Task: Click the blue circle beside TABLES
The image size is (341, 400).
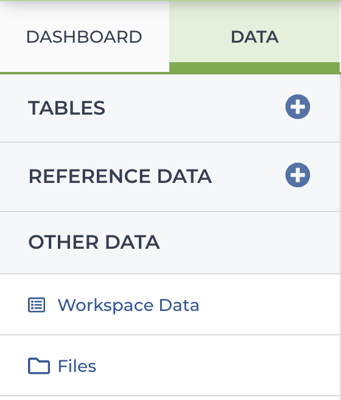Action: [x=297, y=107]
